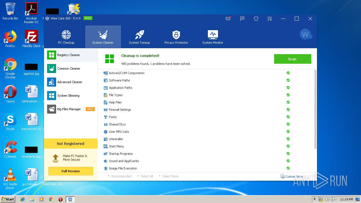
Task: Open FileZilla Client desktop shortcut
Action: pos(31,39)
